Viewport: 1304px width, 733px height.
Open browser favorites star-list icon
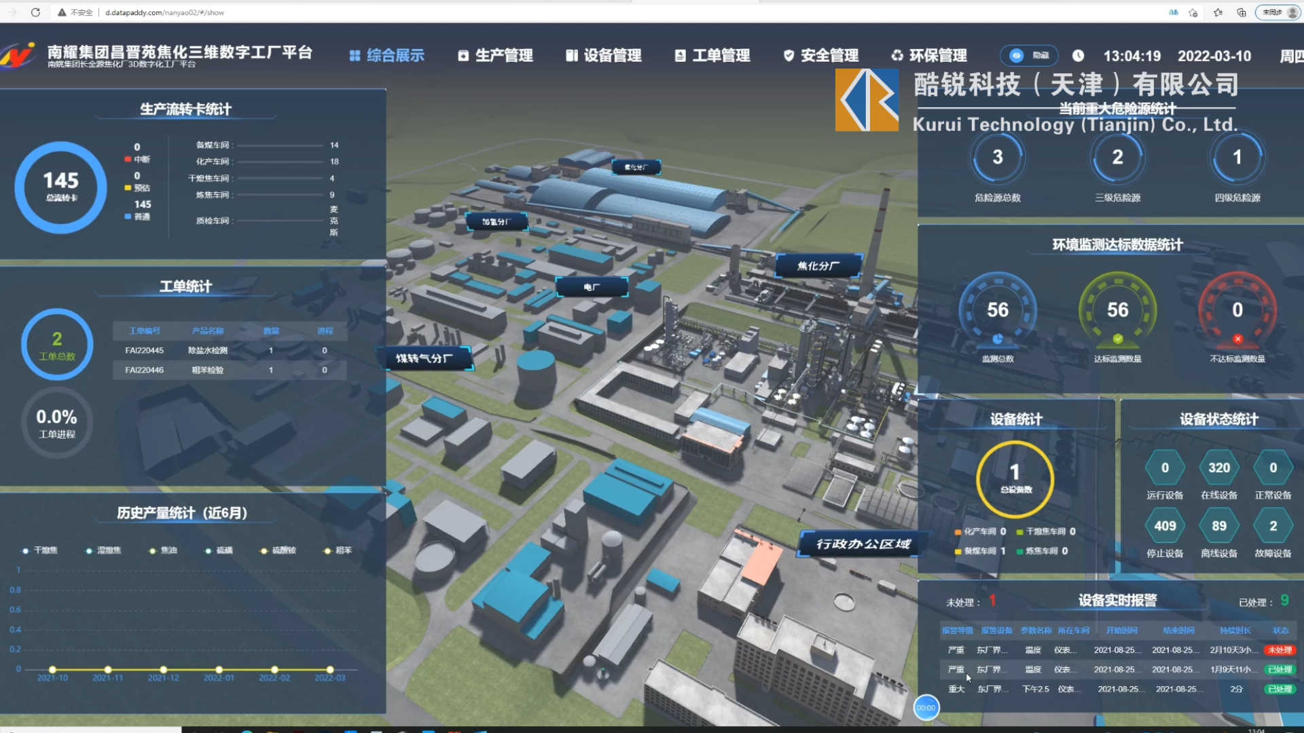coord(1218,12)
